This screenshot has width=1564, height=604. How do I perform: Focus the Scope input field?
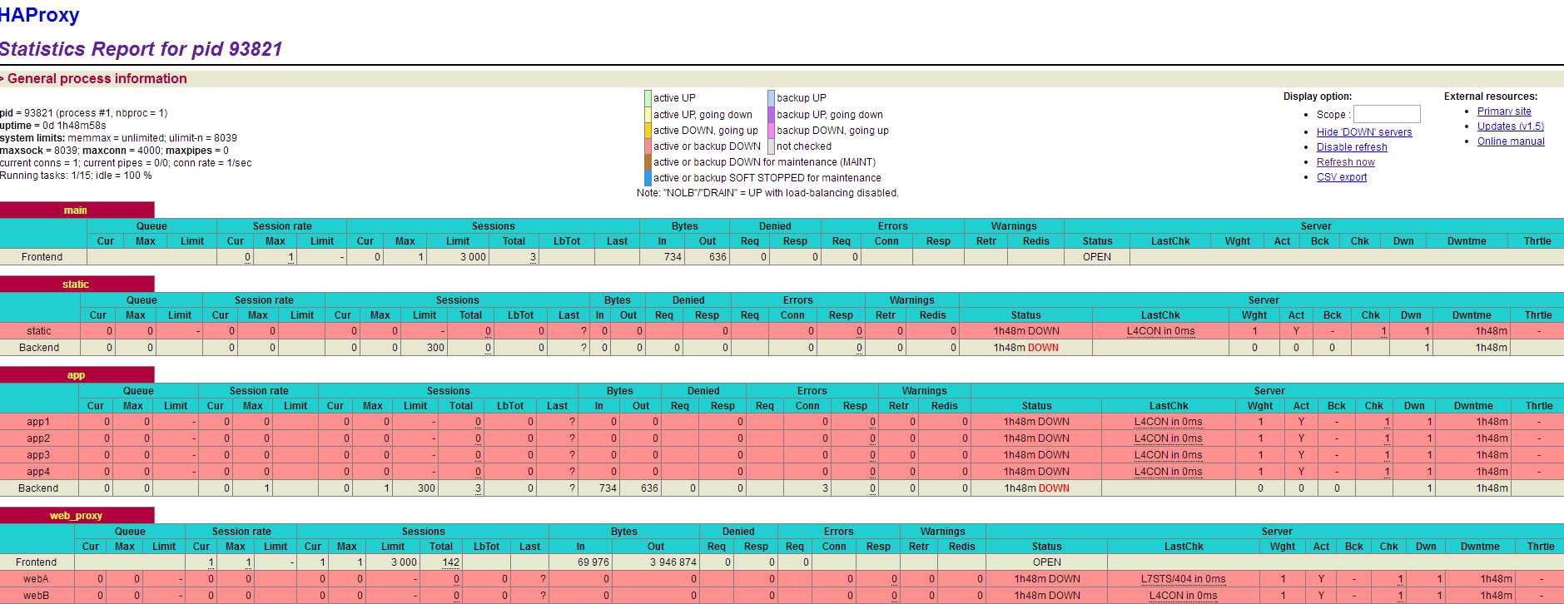pos(1387,114)
